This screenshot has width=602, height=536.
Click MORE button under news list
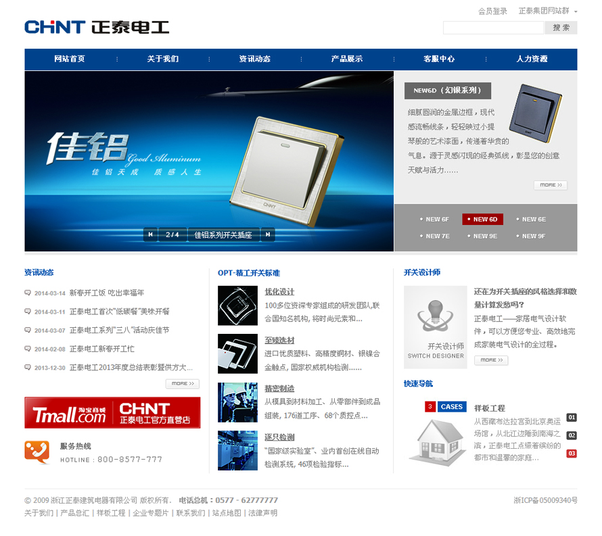(x=183, y=384)
